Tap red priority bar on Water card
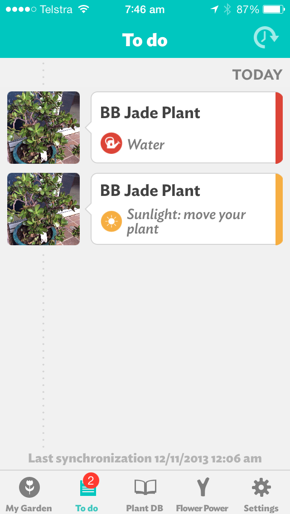 [279, 128]
